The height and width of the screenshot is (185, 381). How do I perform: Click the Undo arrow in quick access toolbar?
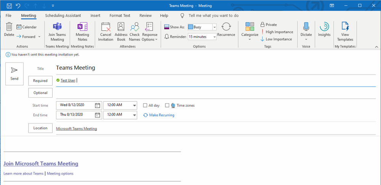18,6
